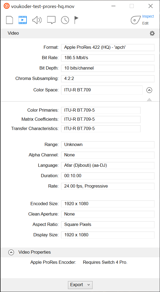Switch to Edit mode

pos(145,23)
